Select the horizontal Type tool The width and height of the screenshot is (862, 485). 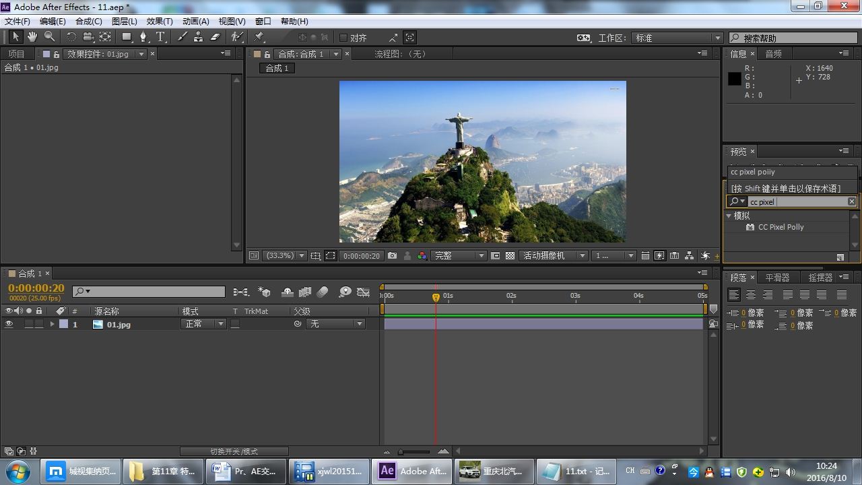pos(160,37)
